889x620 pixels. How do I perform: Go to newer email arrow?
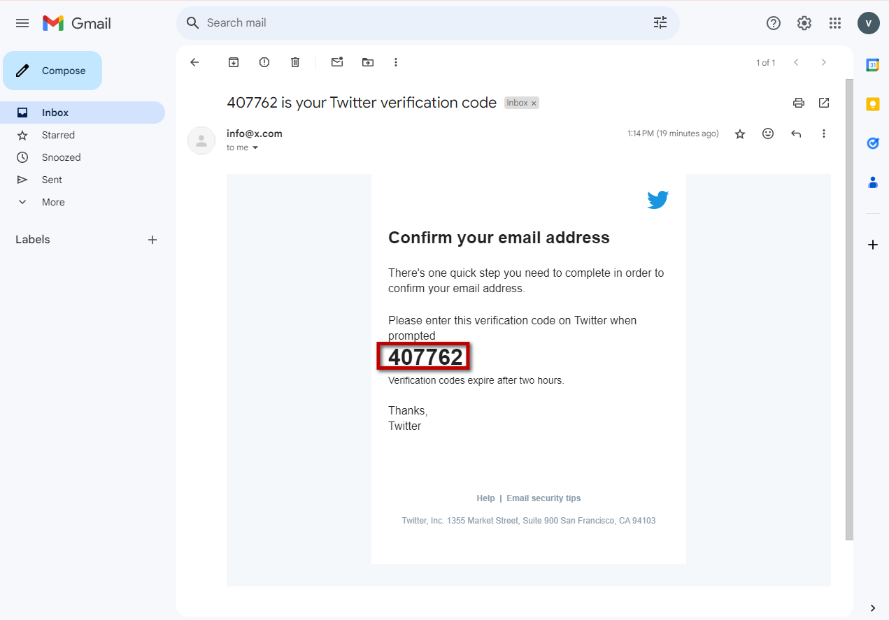click(796, 62)
